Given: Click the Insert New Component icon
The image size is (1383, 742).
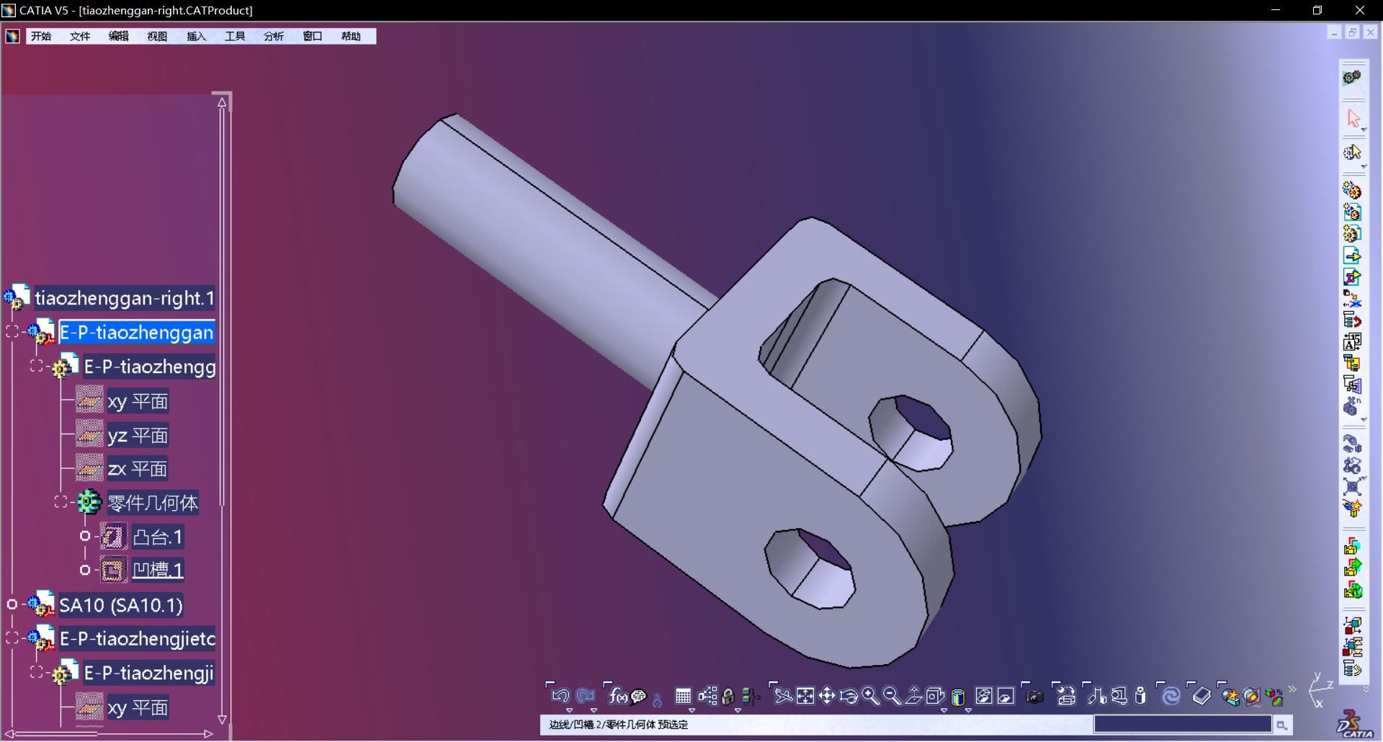Looking at the screenshot, I should point(1352,191).
